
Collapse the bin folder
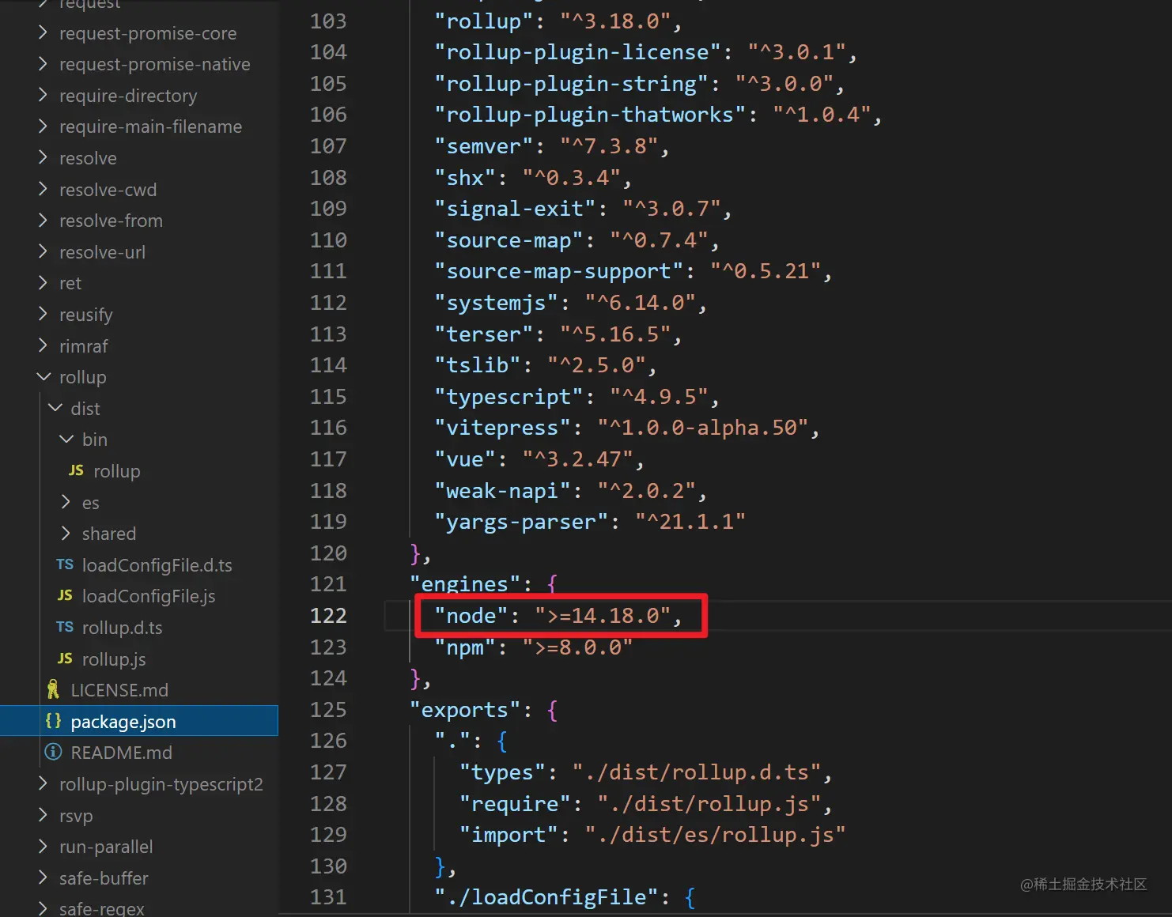66,440
